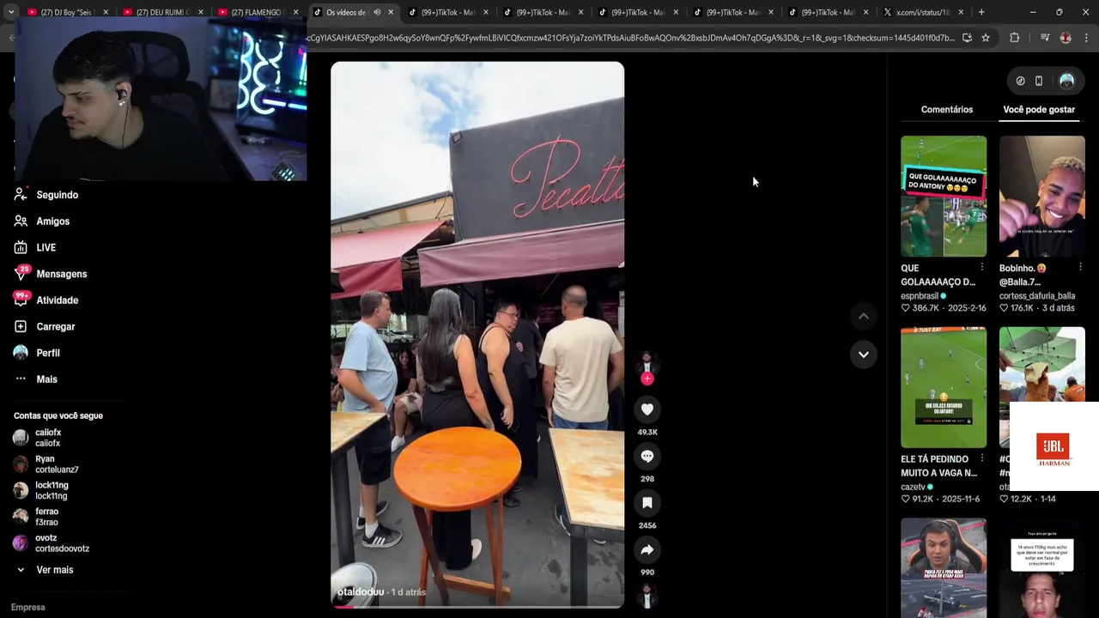Switch to the DEU RUIM YouTube browser tab
The image size is (1099, 618).
point(162,12)
